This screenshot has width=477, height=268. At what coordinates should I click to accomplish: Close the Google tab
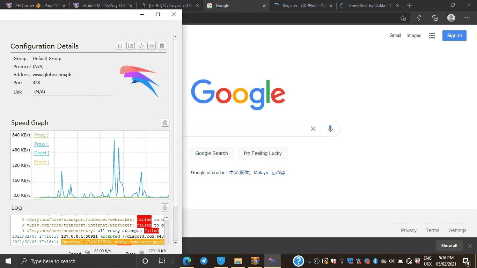click(264, 6)
